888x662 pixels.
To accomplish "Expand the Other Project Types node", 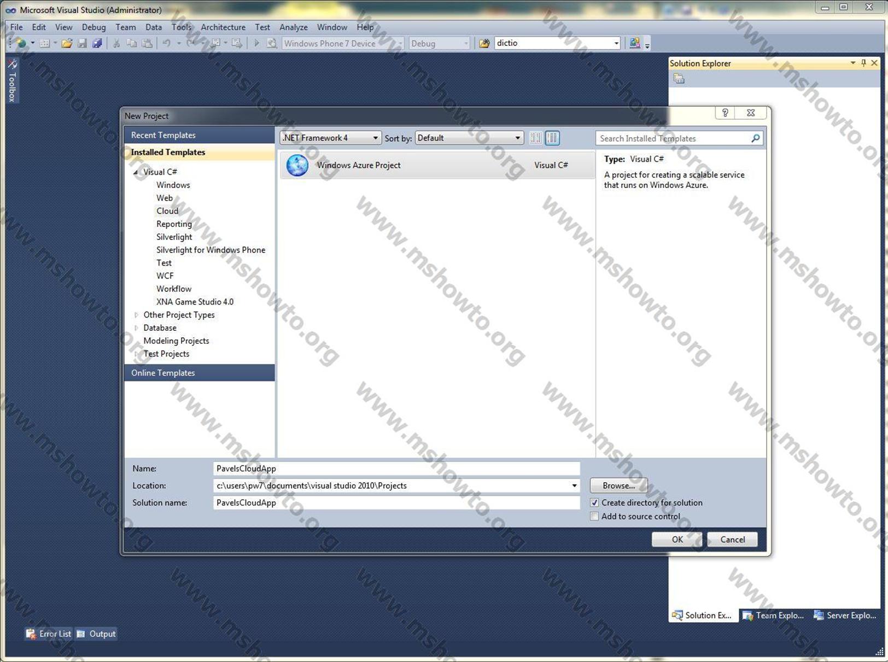I will point(136,315).
